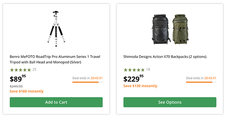Open the Benro MeFOTO RoadTrip Pro title link
Image resolution: width=228 pixels, height=117 pixels.
pyautogui.click(x=55, y=59)
